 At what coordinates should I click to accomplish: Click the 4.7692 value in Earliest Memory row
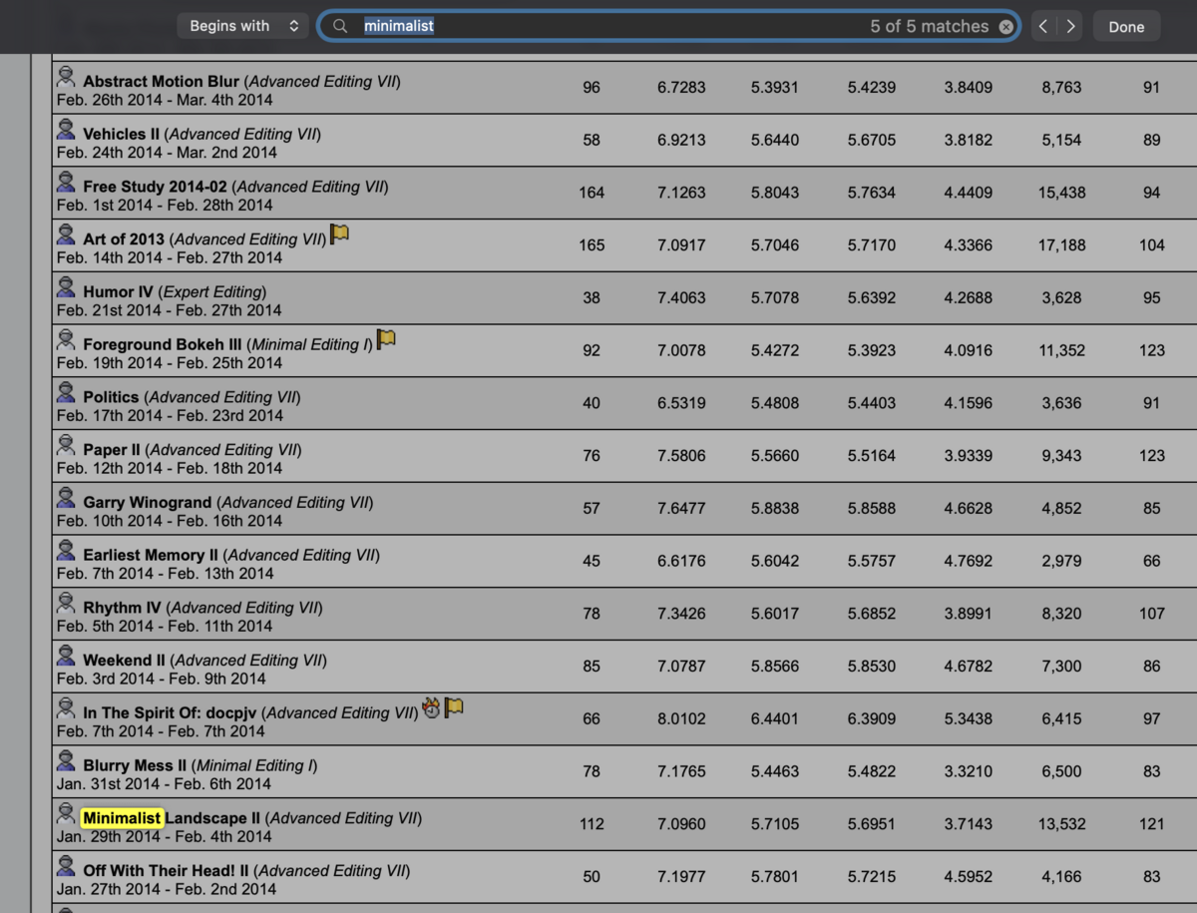(x=969, y=561)
